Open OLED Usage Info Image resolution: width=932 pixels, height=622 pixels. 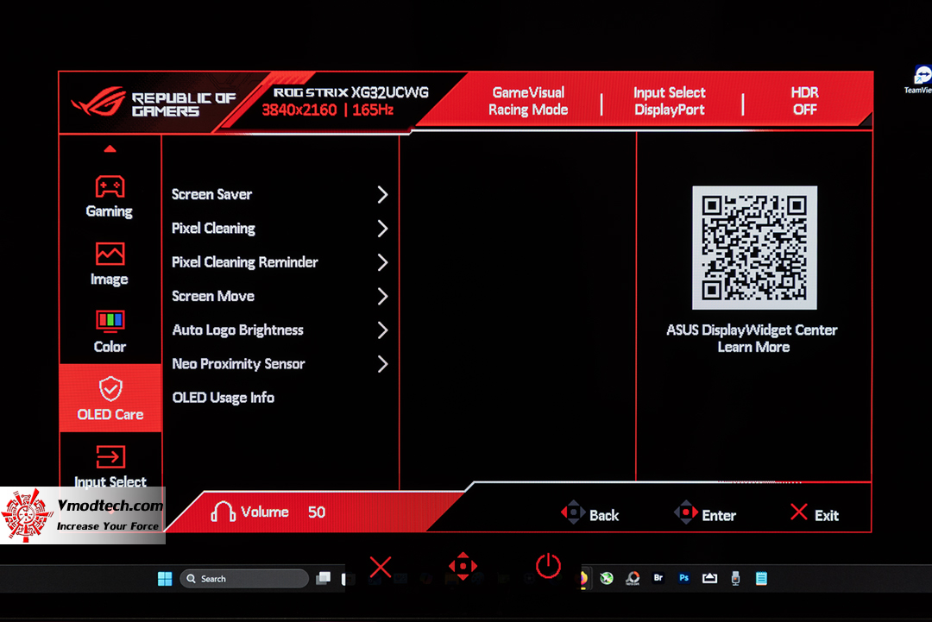tap(223, 398)
